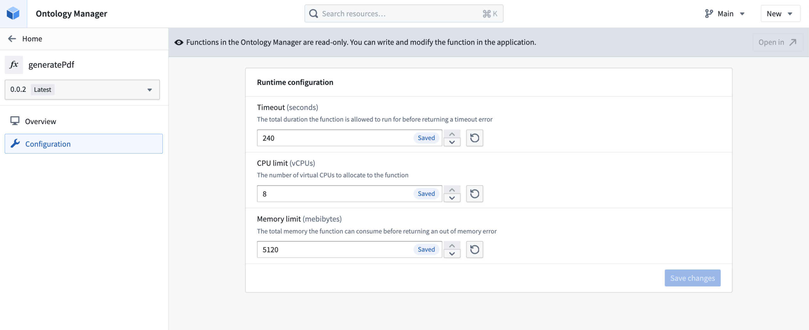
Task: Reset the CPU limit using its revert icon
Action: pyautogui.click(x=474, y=194)
